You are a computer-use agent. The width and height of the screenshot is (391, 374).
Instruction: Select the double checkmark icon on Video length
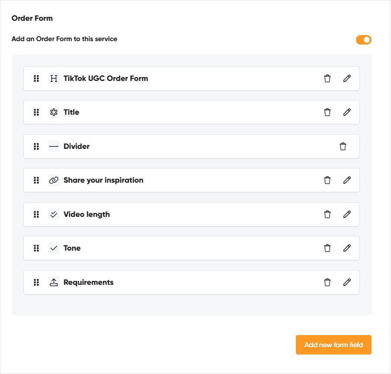53,214
